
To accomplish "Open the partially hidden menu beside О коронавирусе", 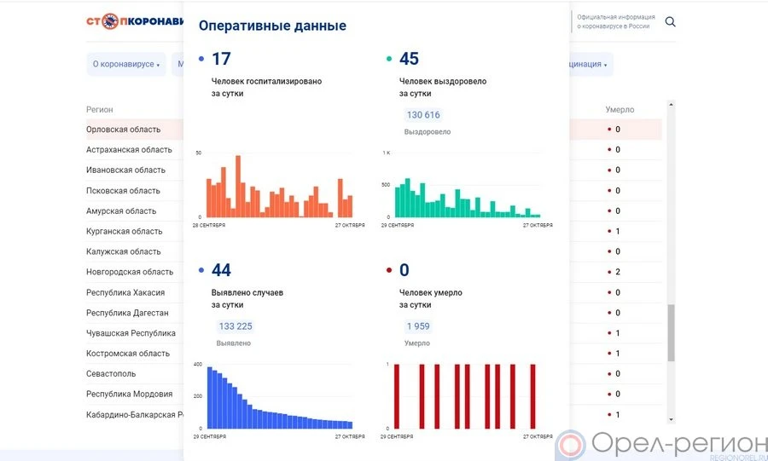I will click(x=179, y=65).
